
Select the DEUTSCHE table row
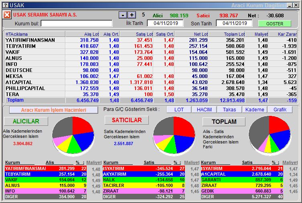151,70
